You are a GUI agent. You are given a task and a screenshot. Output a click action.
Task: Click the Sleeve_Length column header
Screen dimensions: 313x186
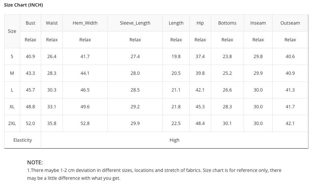(x=135, y=23)
